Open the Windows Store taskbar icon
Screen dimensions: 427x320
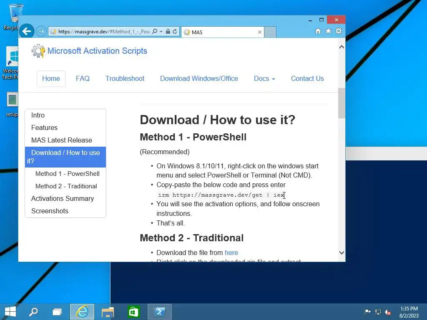(x=133, y=312)
